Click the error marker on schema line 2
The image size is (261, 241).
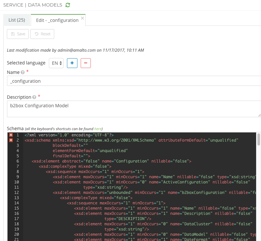point(11,140)
